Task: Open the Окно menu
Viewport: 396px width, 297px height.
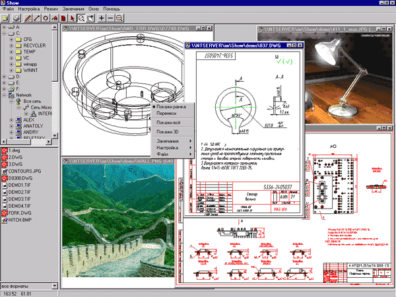Action: tap(94, 9)
